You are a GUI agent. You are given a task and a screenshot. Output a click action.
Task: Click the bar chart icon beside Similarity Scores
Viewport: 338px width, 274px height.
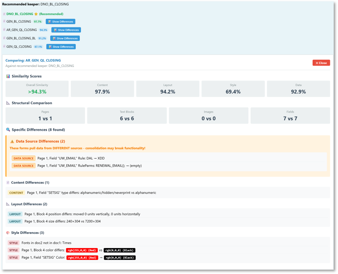pos(8,76)
